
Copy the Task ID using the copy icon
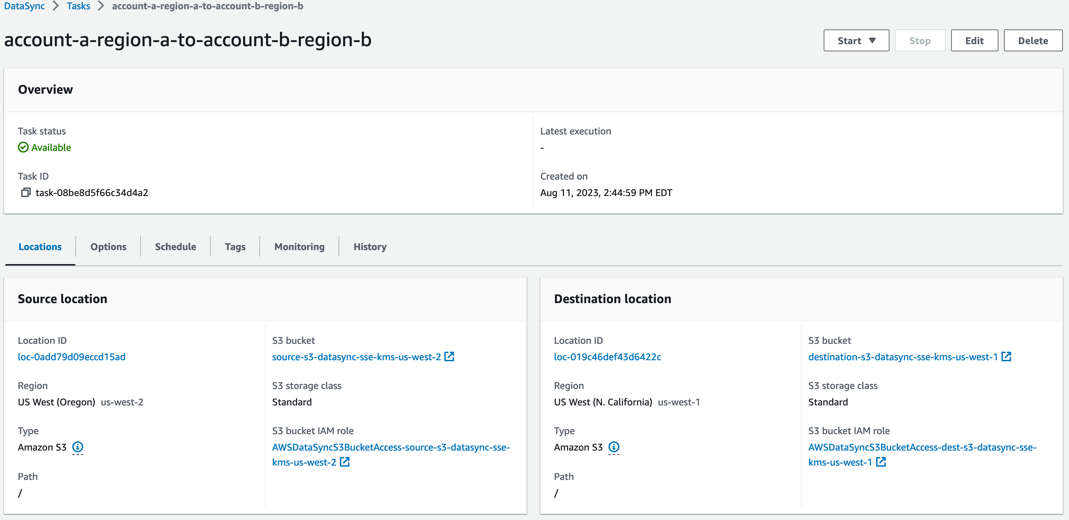pyautogui.click(x=25, y=192)
